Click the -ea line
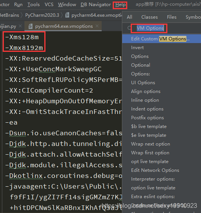Viewport: 201px width, 213px height. 11,123
